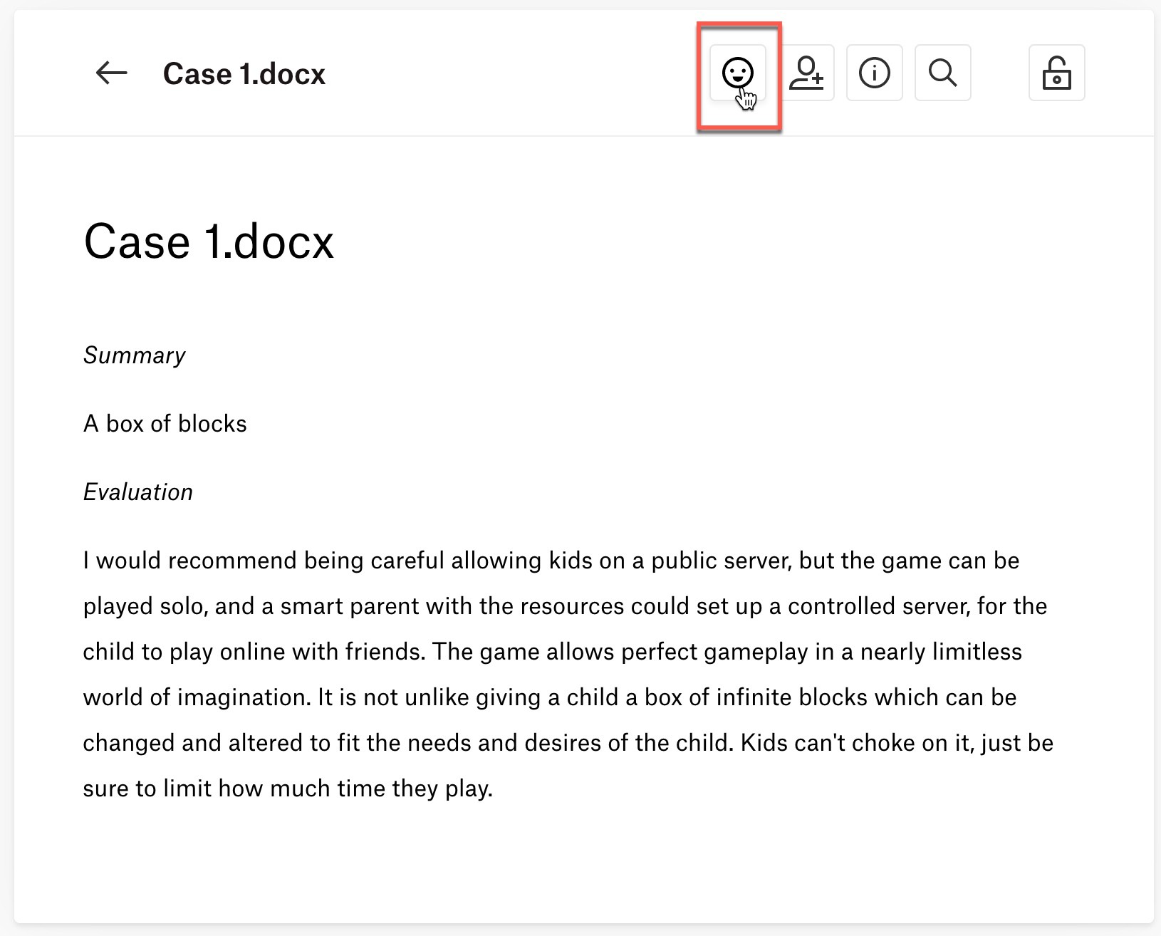Open the document info panel
The height and width of the screenshot is (936, 1161).
click(874, 73)
